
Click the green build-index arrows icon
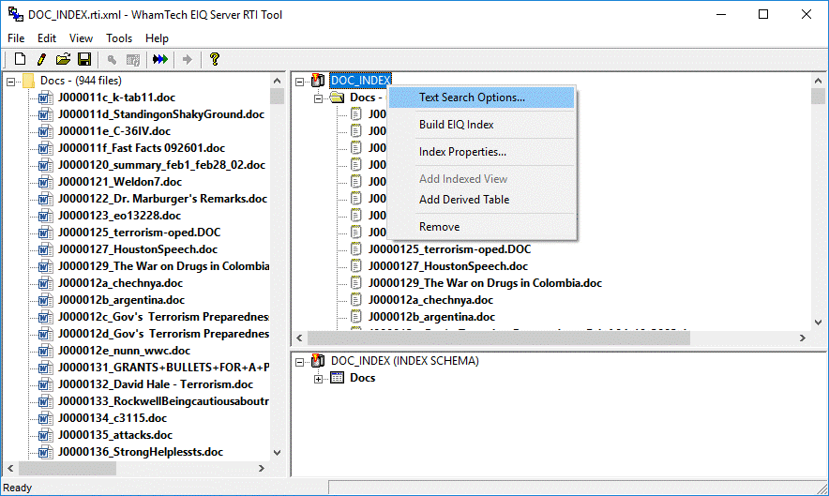160,59
